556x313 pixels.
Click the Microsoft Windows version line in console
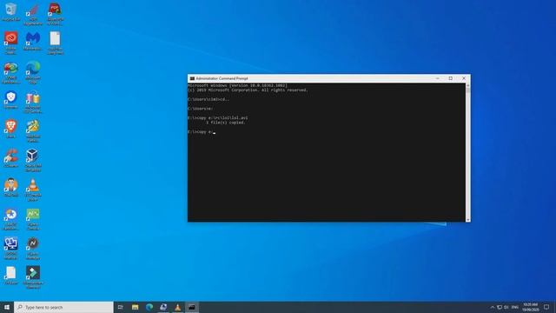(x=237, y=85)
